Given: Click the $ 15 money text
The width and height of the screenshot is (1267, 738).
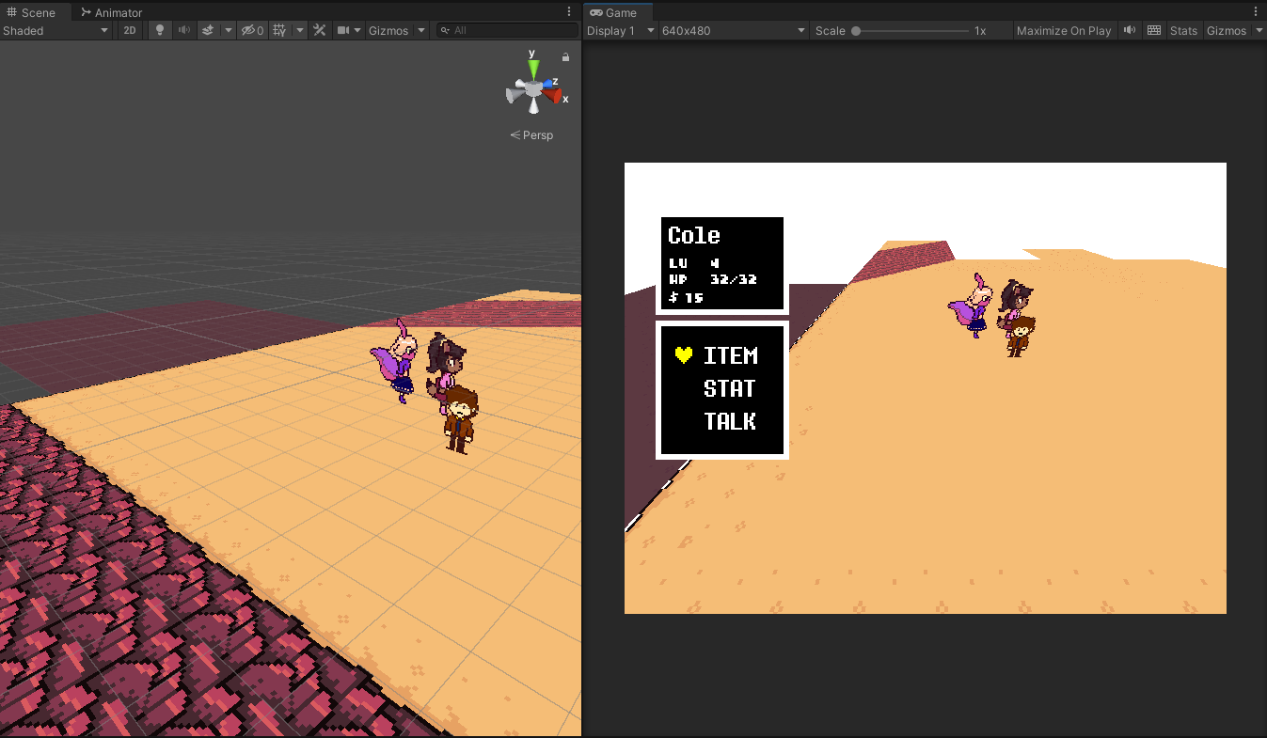Looking at the screenshot, I should tap(687, 297).
